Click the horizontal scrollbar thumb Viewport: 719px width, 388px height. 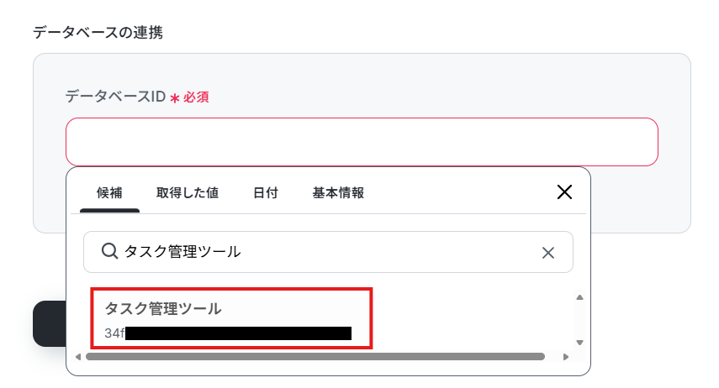[315, 357]
